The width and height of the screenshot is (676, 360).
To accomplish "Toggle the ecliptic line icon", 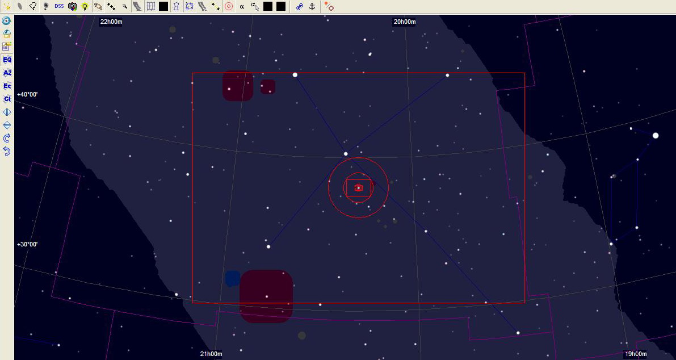I will 216,6.
